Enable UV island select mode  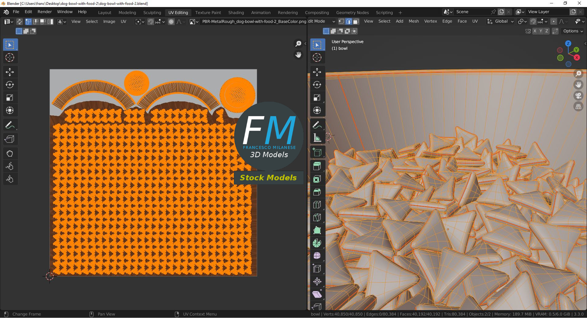click(x=50, y=22)
